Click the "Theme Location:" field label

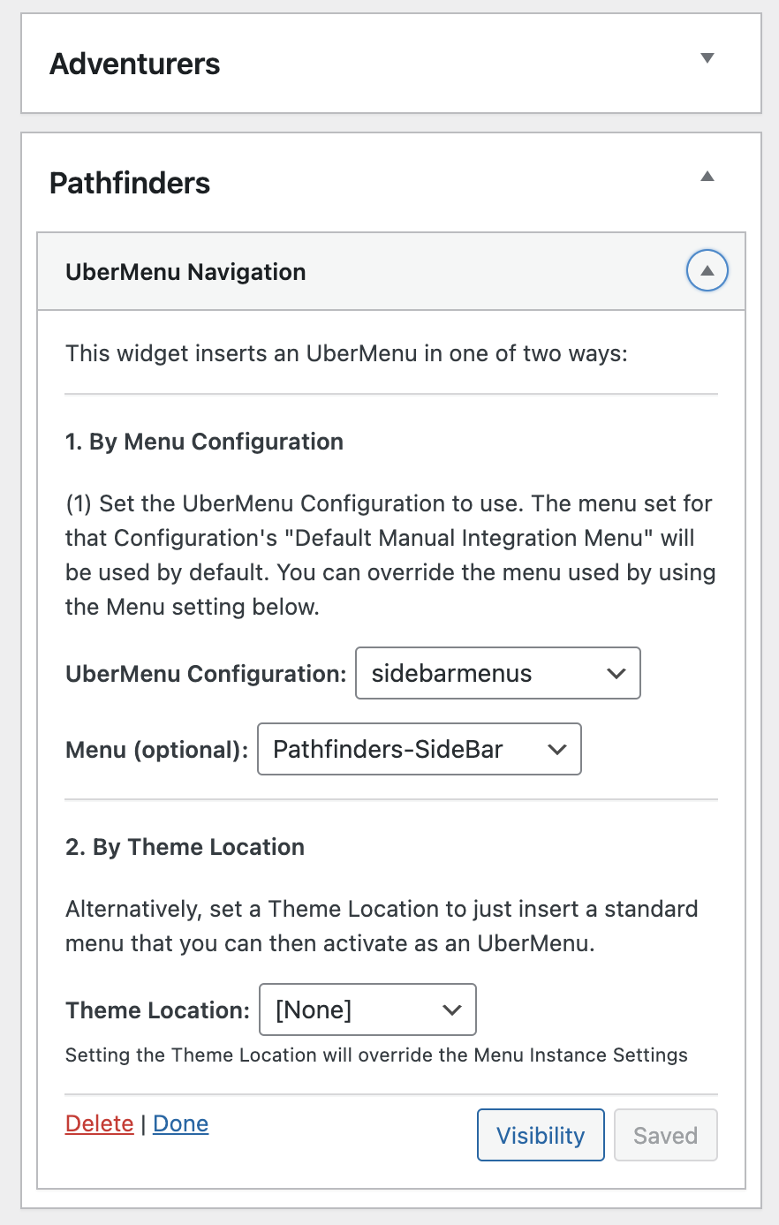pyautogui.click(x=157, y=1010)
